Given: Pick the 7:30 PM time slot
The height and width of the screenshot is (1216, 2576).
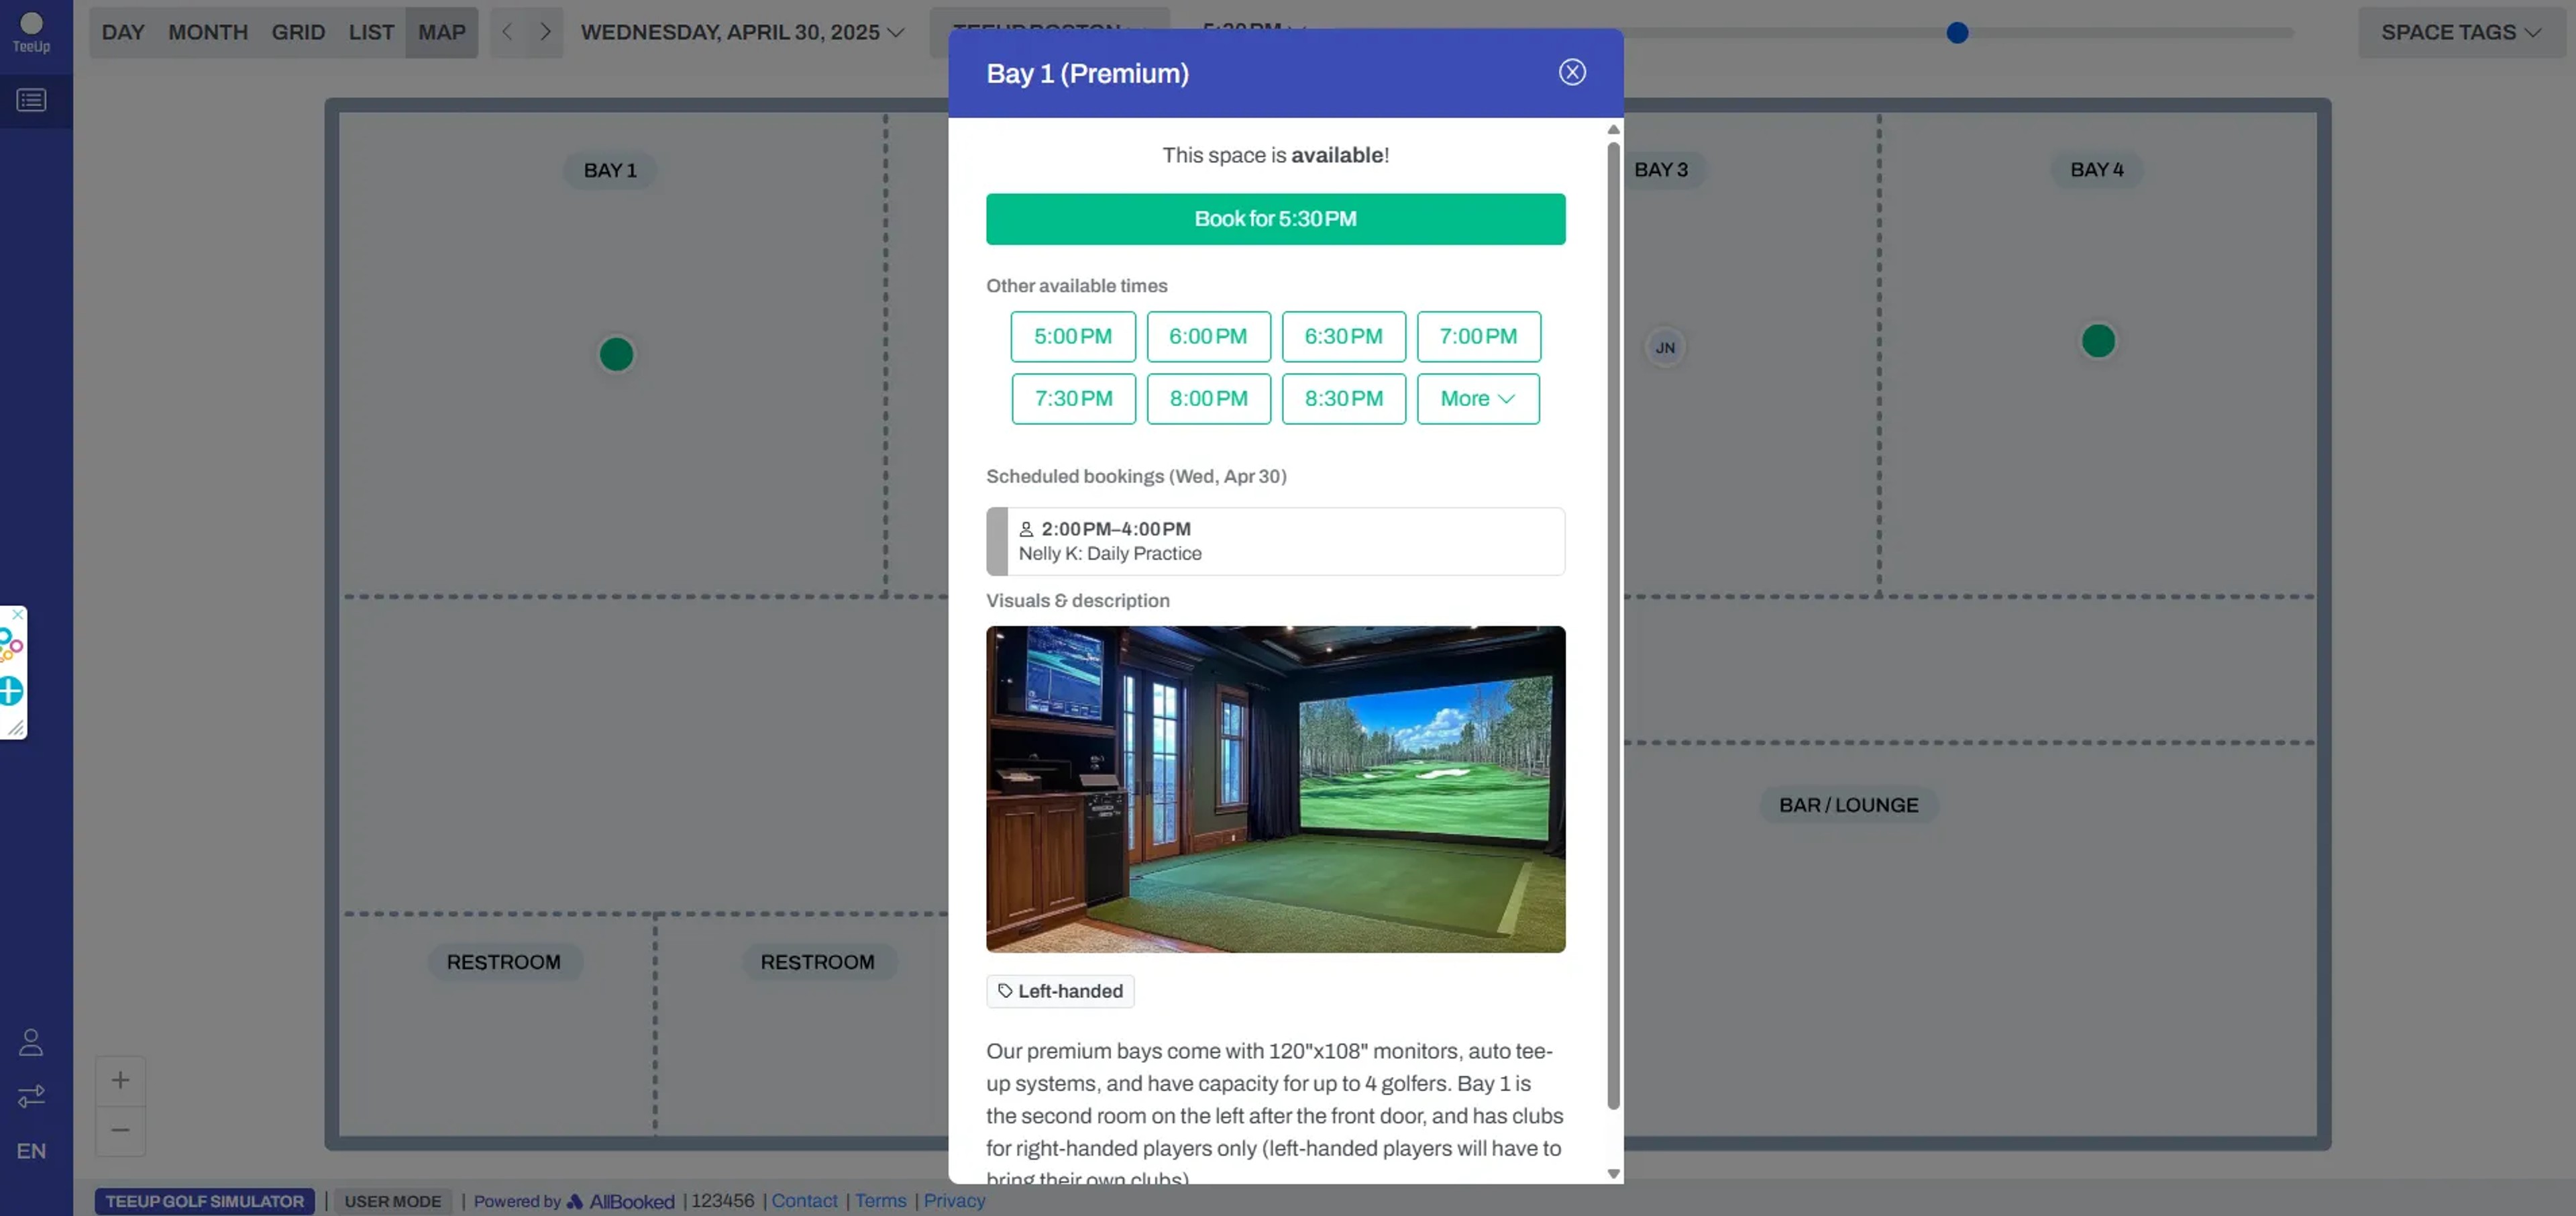Looking at the screenshot, I should [x=1073, y=399].
